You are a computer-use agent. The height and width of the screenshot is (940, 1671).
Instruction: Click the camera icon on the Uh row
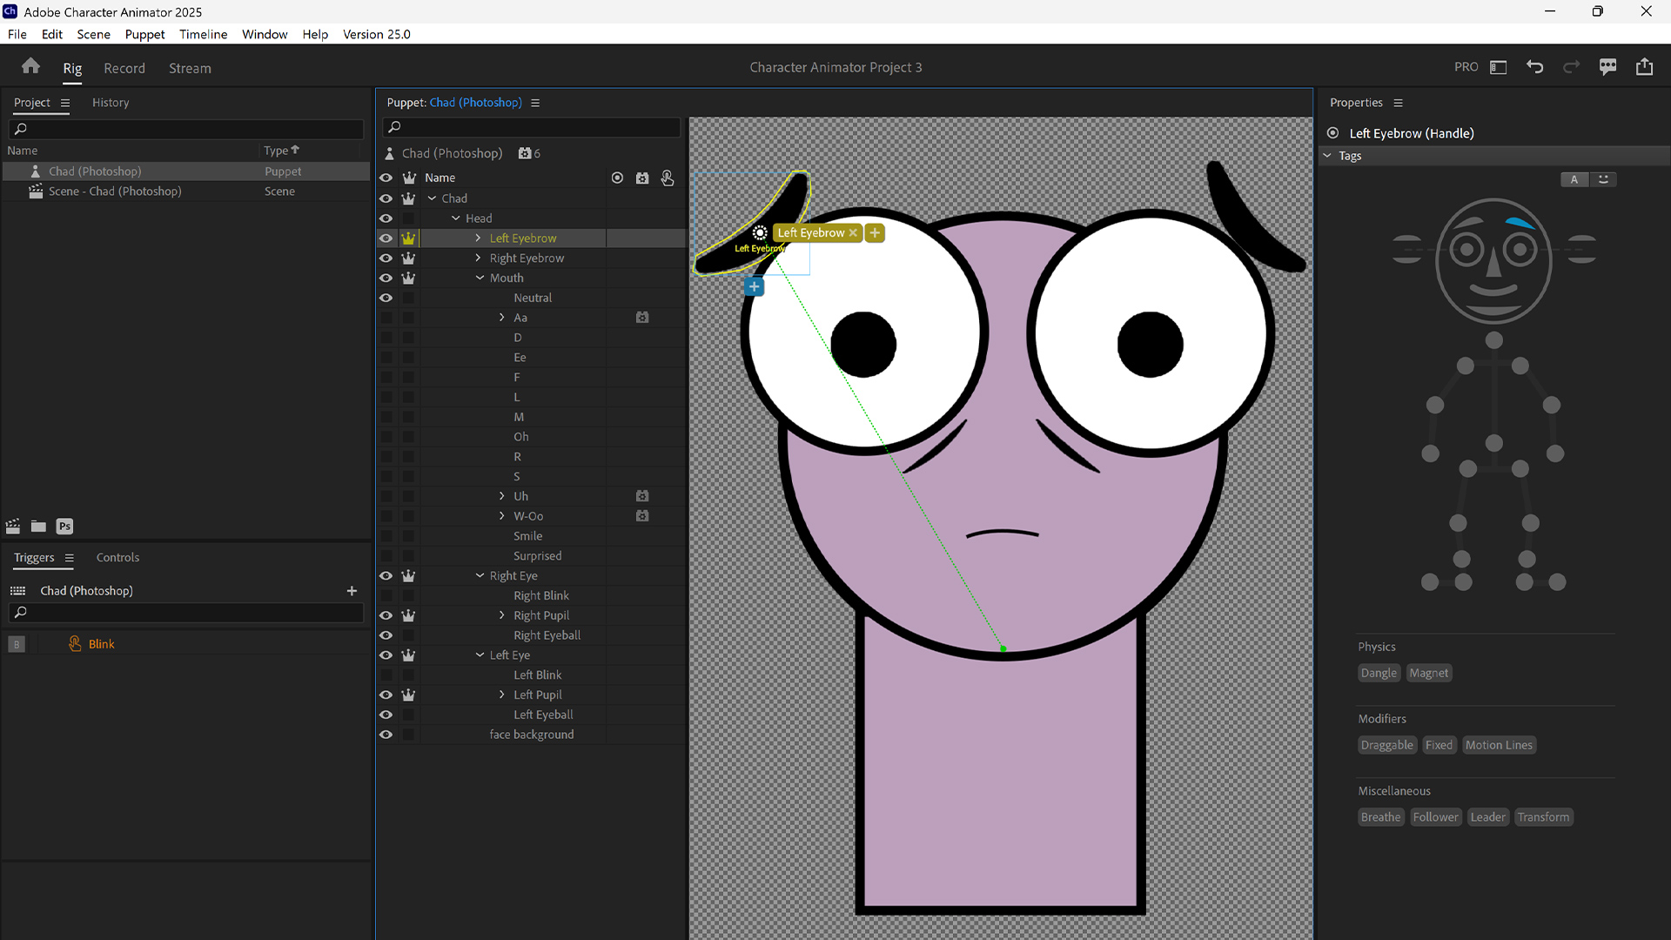(642, 496)
